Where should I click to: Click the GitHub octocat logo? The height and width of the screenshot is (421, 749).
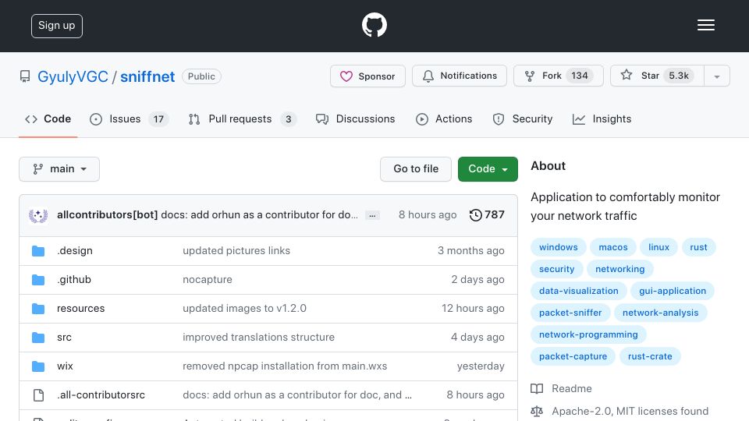click(374, 25)
